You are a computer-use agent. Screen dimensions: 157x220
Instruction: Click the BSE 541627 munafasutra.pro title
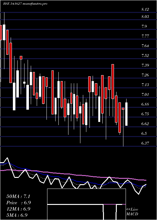tap(25, 4)
